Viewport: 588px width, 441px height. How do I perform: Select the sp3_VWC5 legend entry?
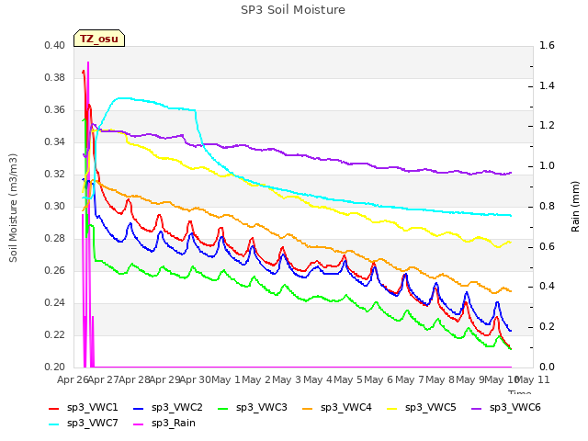pyautogui.click(x=422, y=408)
